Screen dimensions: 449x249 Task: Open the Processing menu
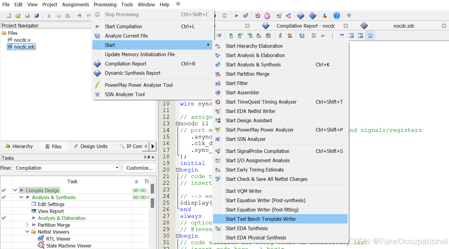105,5
